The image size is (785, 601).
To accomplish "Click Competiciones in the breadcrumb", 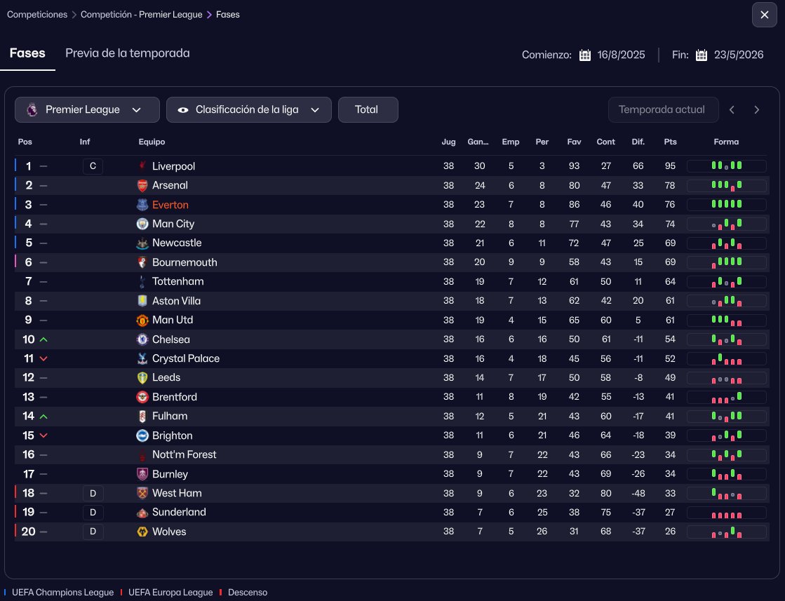I will pos(37,14).
